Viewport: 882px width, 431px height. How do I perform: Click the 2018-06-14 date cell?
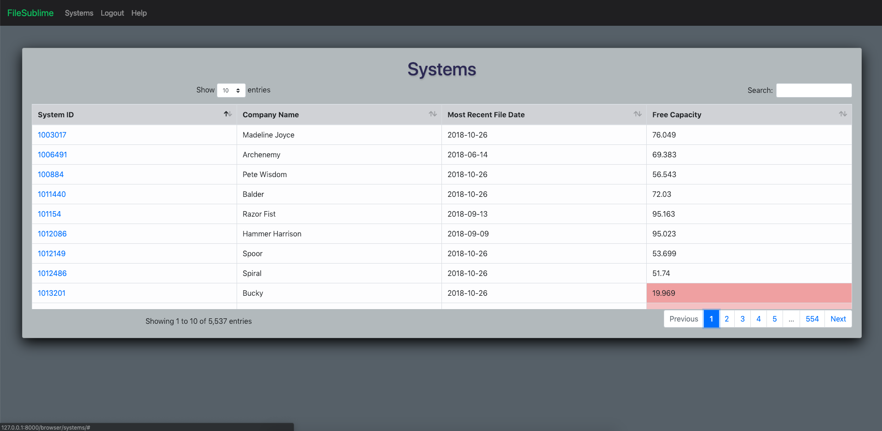tap(544, 155)
